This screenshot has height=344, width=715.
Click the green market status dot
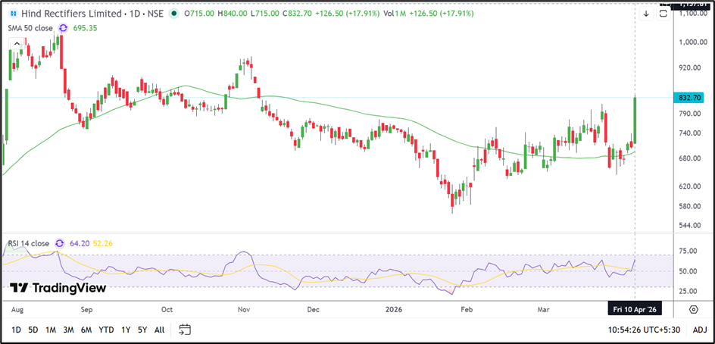175,14
